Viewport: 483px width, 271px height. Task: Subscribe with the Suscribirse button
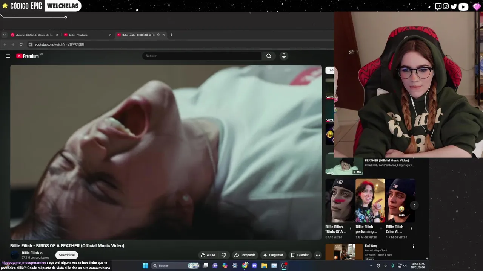click(x=67, y=255)
